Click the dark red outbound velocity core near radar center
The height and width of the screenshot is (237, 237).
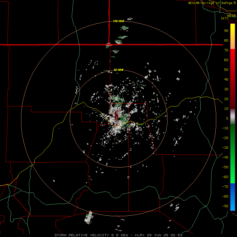coord(117,115)
